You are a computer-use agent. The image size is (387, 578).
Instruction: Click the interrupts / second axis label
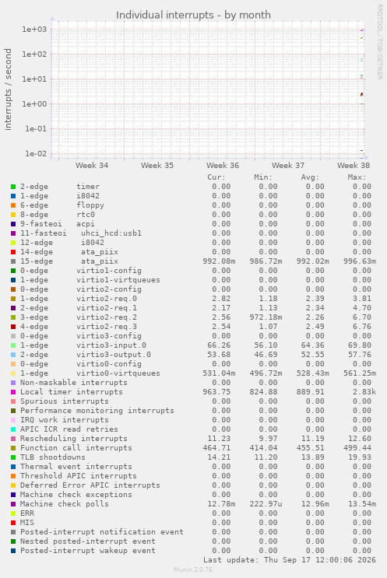tap(8, 89)
